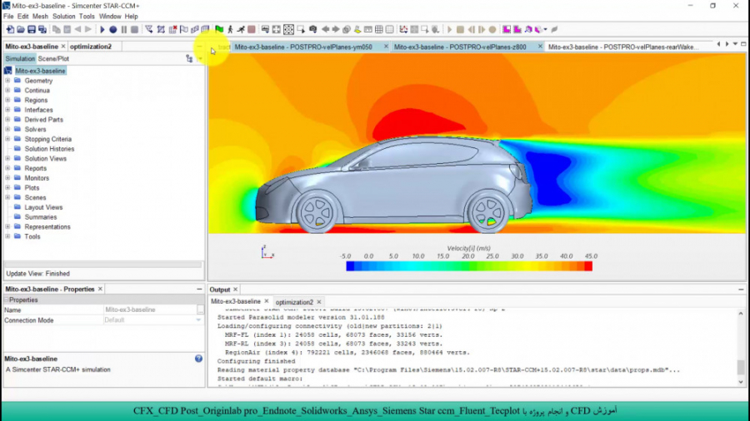This screenshot has height=421, width=750.
Task: Click the Save All icon
Action: click(x=42, y=30)
